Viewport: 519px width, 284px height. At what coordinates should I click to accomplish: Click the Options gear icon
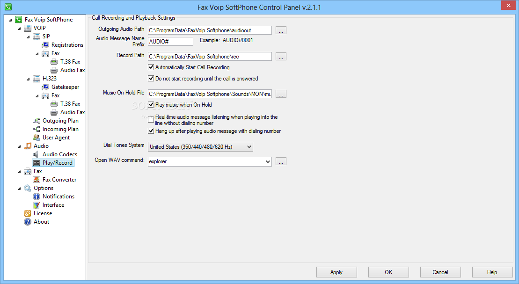point(28,188)
